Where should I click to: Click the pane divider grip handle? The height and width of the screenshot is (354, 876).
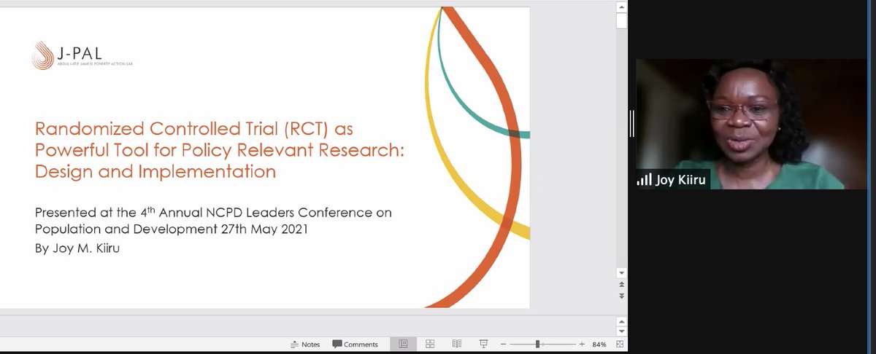632,123
